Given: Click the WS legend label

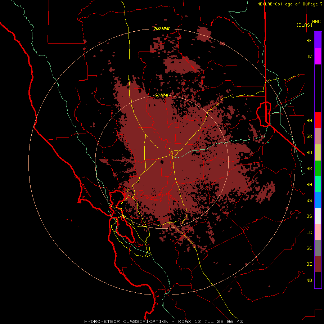Looking at the screenshot, I should (309, 200).
